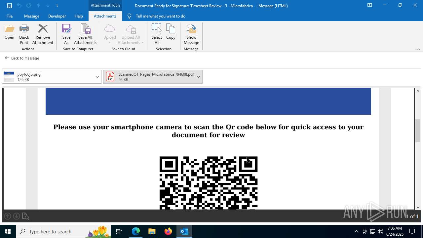Image resolution: width=423 pixels, height=238 pixels.
Task: Open Customize Quick Access Toolbar dropdown
Action: coord(58,6)
